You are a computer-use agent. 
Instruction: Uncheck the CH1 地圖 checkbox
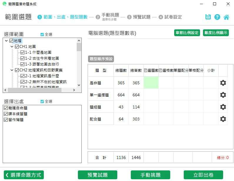pos(17,46)
